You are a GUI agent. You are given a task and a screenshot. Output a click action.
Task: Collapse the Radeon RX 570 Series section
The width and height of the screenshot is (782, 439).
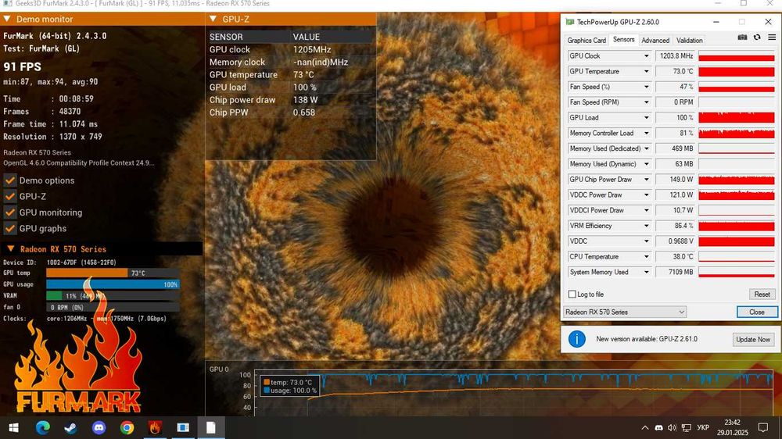pyautogui.click(x=10, y=248)
